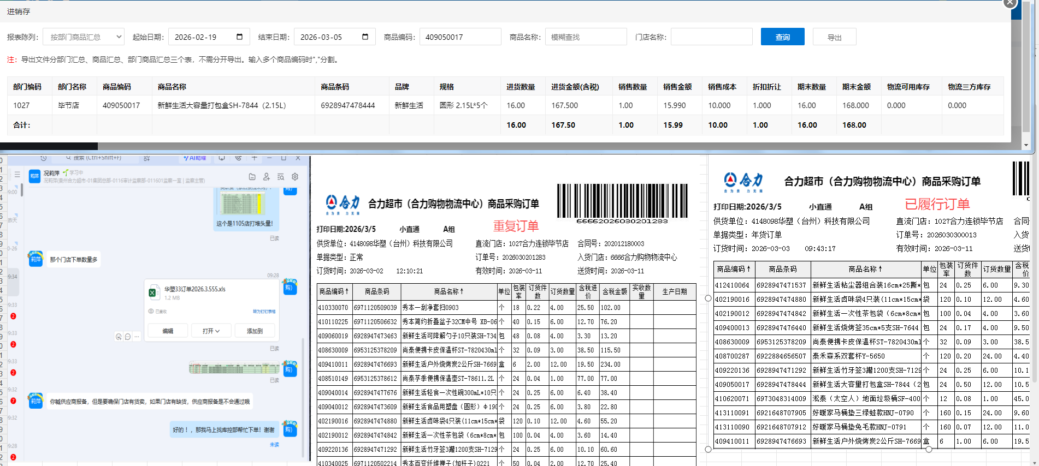This screenshot has height=466, width=1039.
Task: Click the search chat history icon
Action: click(x=280, y=177)
